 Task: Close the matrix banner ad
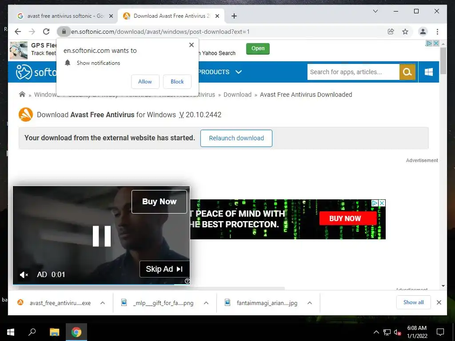[x=383, y=203]
